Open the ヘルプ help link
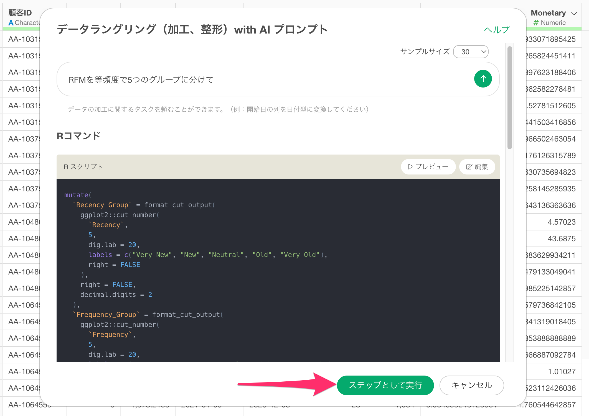 pos(497,30)
